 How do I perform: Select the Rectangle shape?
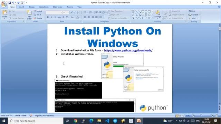[x=143, y=11]
